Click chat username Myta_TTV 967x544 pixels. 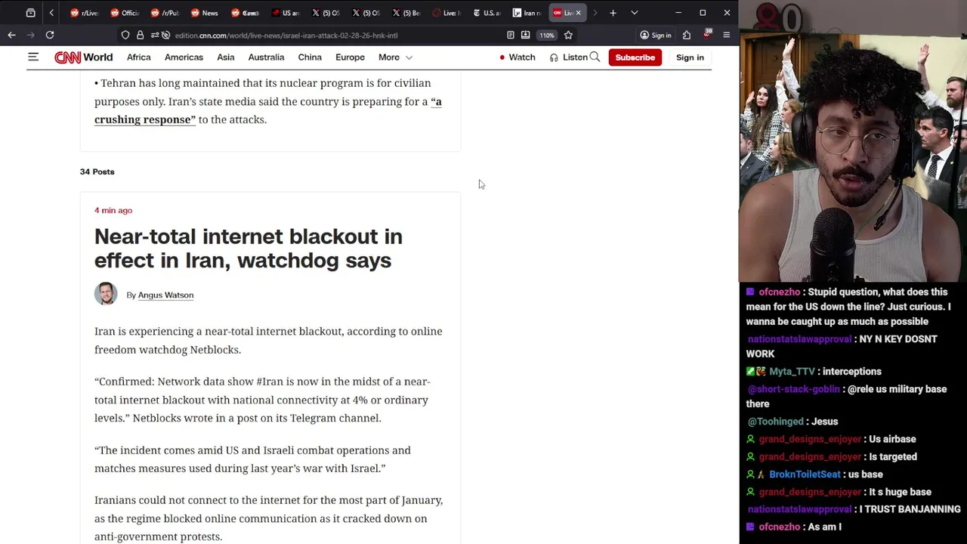[x=792, y=371]
